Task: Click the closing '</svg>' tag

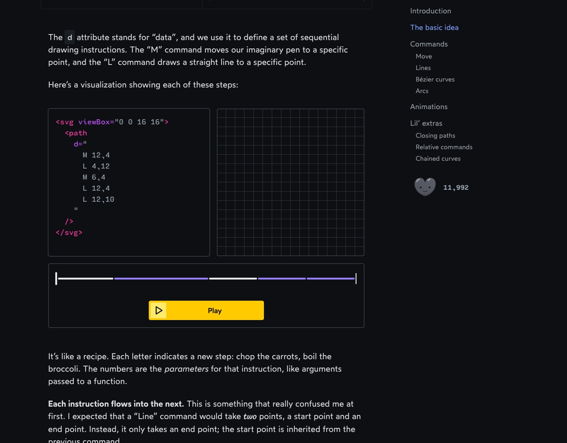Action: pos(69,233)
